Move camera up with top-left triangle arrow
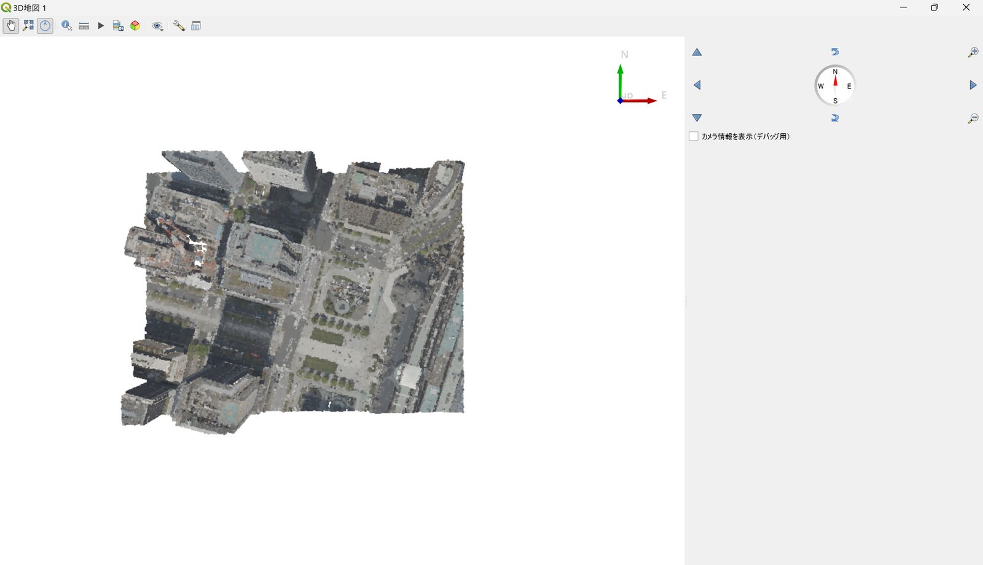Image resolution: width=983 pixels, height=565 pixels. coord(697,52)
